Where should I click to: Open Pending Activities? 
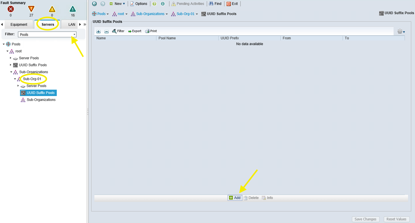[x=188, y=3]
